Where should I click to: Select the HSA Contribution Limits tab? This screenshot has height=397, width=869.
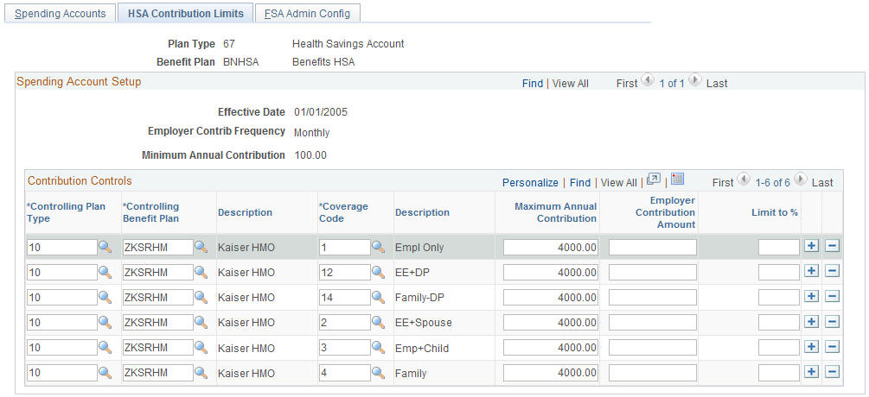[186, 13]
